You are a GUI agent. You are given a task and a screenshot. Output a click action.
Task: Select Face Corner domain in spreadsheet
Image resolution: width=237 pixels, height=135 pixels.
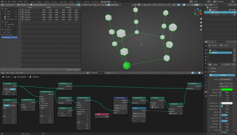(x=10, y=19)
